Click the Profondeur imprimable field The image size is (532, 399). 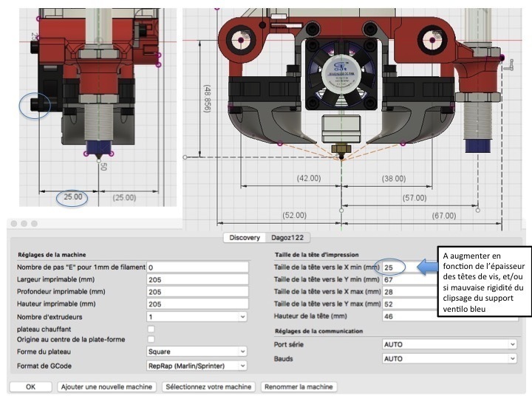197,292
